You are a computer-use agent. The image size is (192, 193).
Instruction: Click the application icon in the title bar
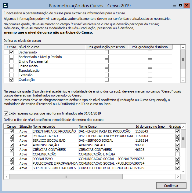tap(5, 5)
